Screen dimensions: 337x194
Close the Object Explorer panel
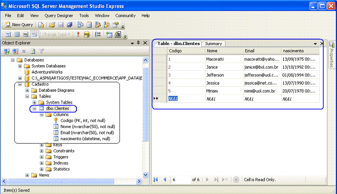pyautogui.click(x=145, y=43)
